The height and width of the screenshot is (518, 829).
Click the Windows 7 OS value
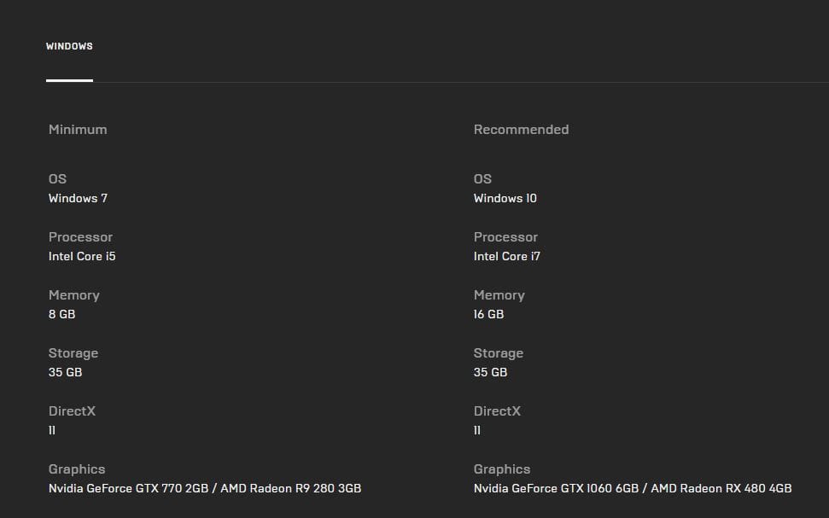click(x=78, y=198)
